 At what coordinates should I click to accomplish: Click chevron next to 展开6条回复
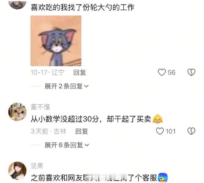87,145
